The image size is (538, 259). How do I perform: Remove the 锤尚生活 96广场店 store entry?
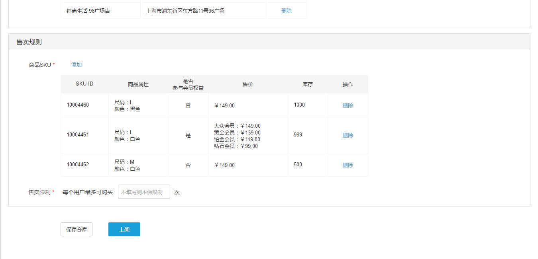click(286, 10)
